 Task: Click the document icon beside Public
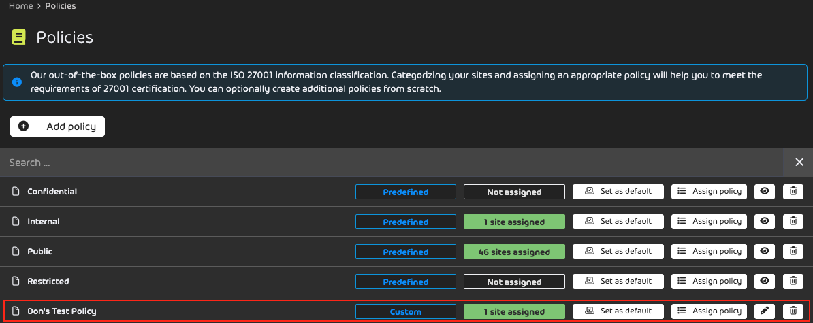(x=16, y=252)
